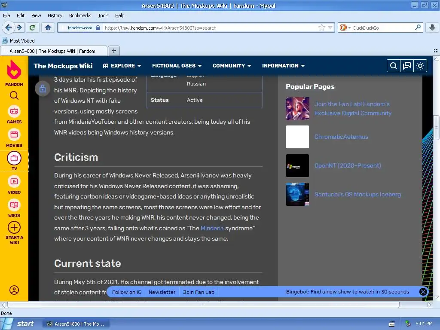Click the horizontal scrollbar right arrow
The width and height of the screenshot is (440, 330).
[x=429, y=305]
